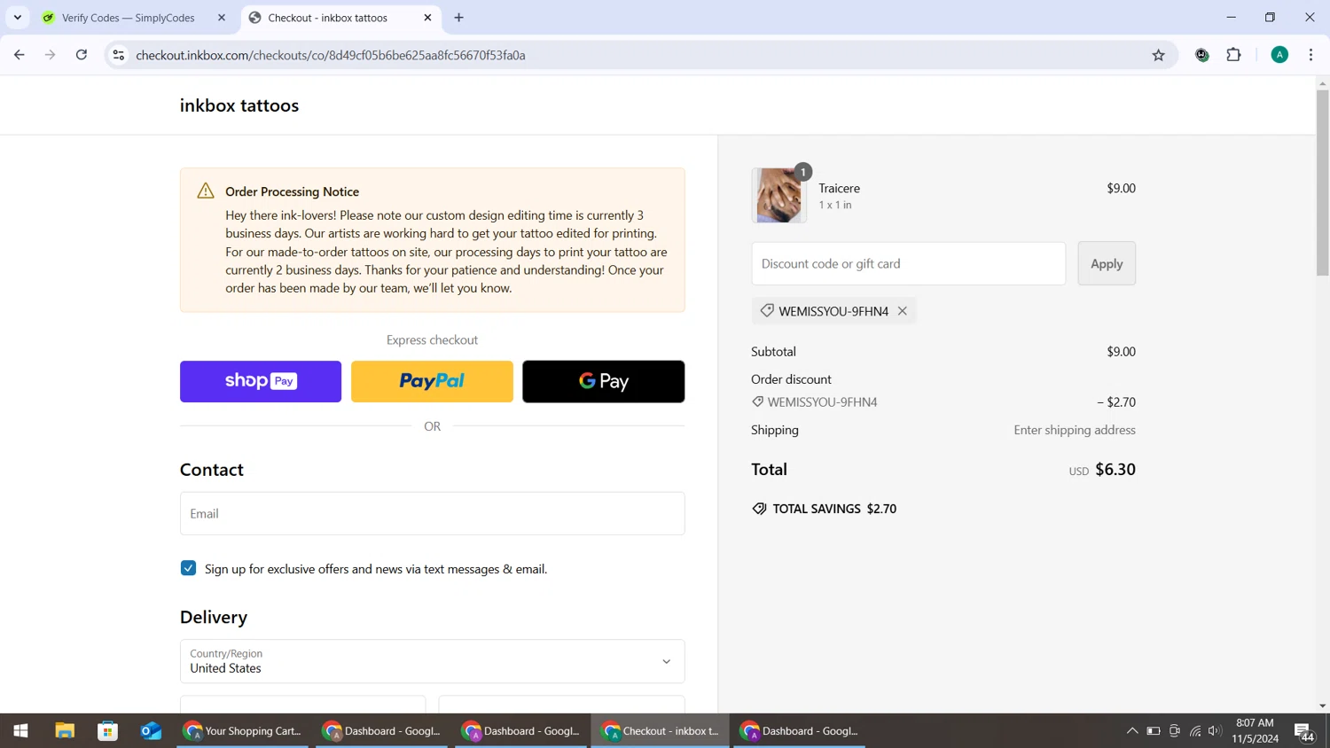Click the Traicere product name
1330x748 pixels.
pos(839,188)
